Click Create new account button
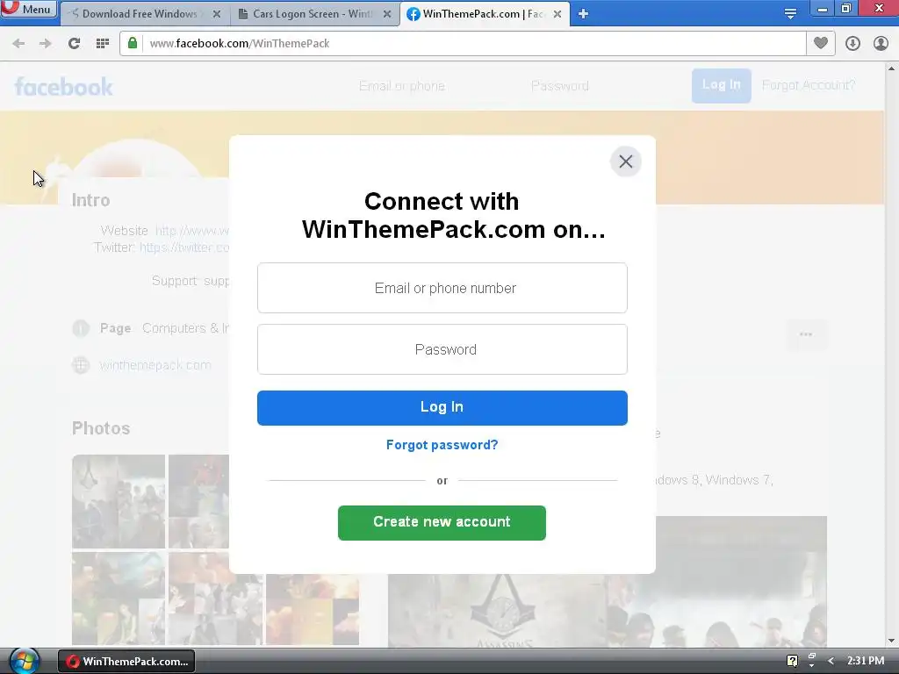 [442, 523]
